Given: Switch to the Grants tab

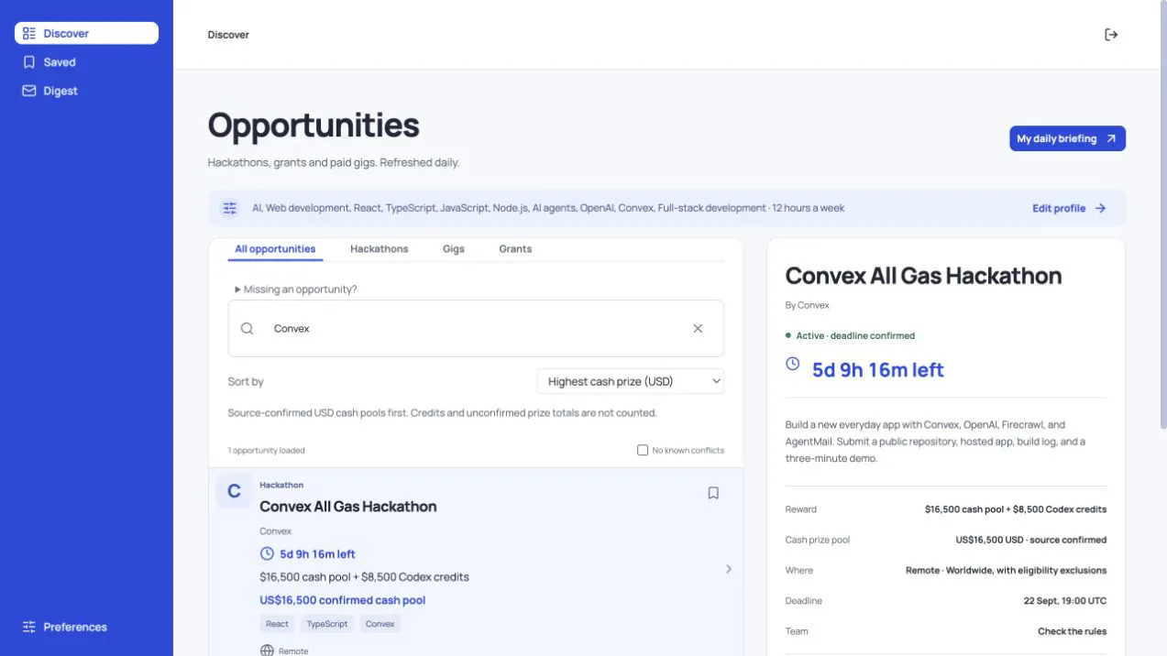Looking at the screenshot, I should click(515, 249).
